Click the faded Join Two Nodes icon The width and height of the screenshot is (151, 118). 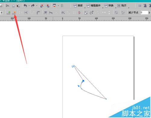click(x=21, y=13)
